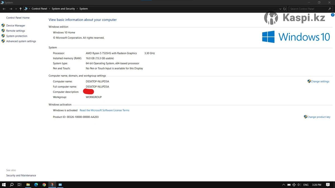
Task: Open Help with the question mark icon
Action: point(333,15)
